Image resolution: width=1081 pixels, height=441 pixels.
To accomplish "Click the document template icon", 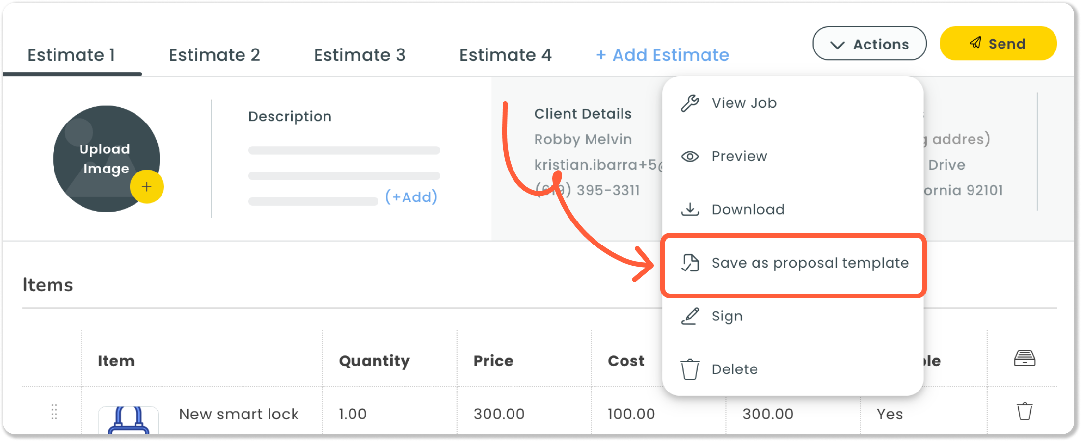I will [690, 263].
